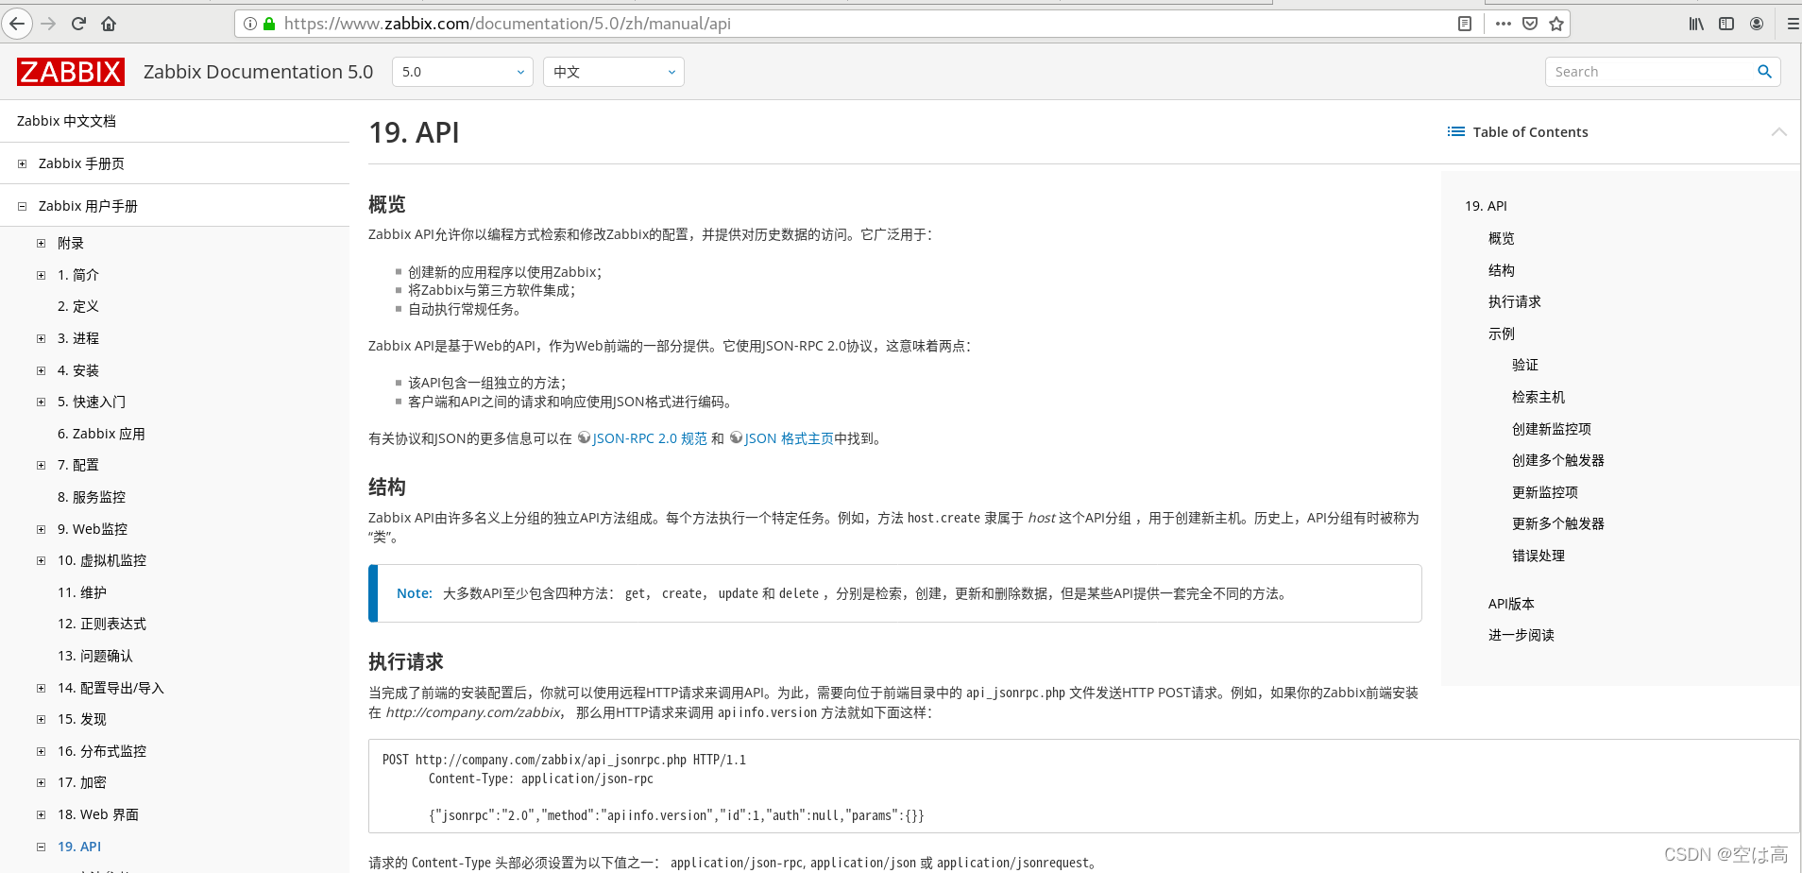1802x873 pixels.
Task: Jump to 进一步阅读 in Table of Contents
Action: tap(1521, 635)
